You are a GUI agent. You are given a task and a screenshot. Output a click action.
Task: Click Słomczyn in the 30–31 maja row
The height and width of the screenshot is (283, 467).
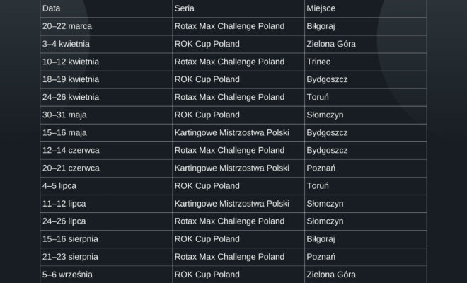pyautogui.click(x=325, y=115)
